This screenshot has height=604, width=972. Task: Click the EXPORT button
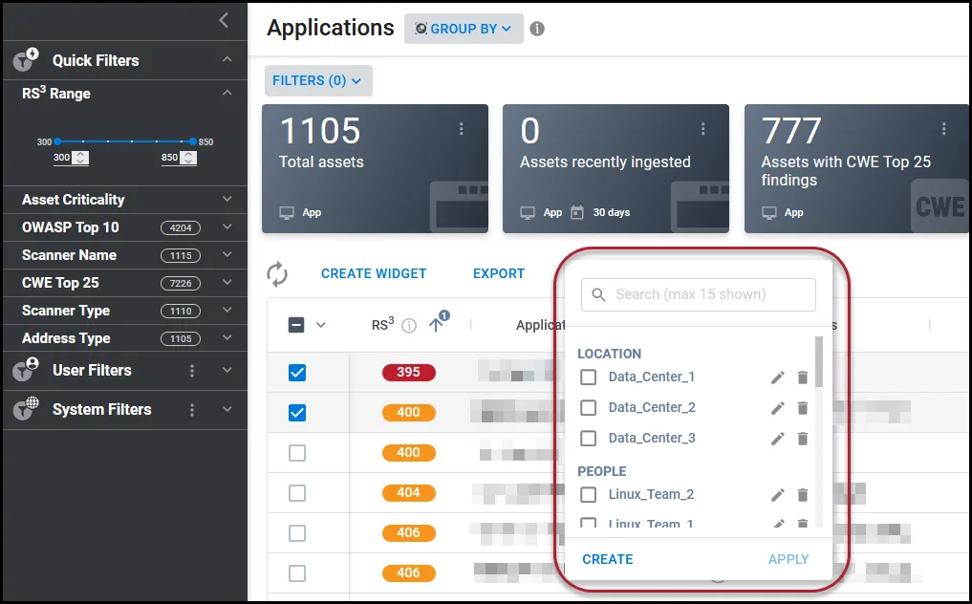coord(498,273)
